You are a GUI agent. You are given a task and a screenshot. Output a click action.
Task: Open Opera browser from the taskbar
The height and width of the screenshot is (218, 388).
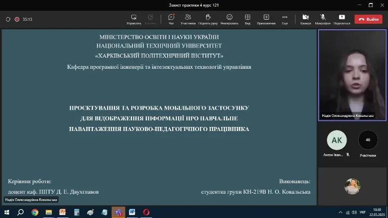point(146,212)
